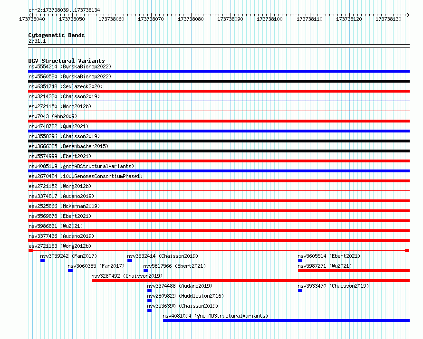Select nsv5605514 (Ebert2021) label
The height and width of the screenshot is (339, 423).
pos(329,256)
